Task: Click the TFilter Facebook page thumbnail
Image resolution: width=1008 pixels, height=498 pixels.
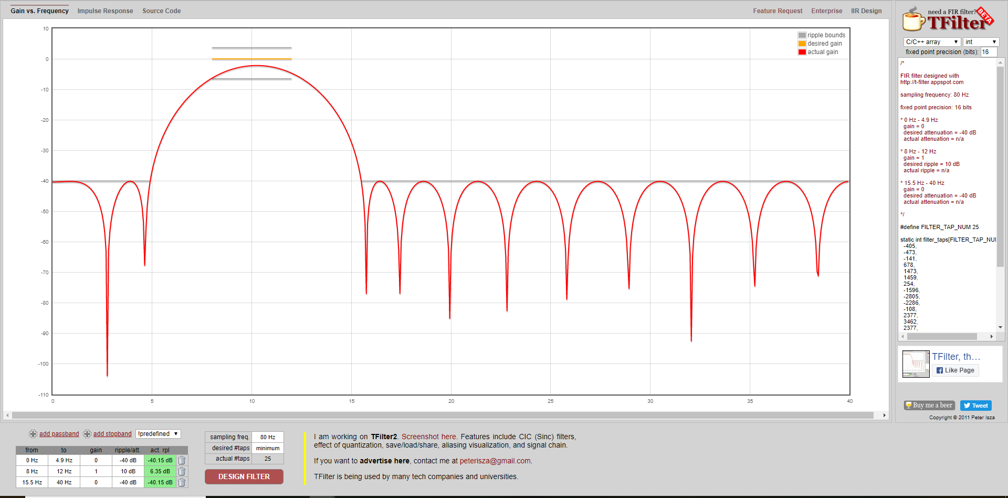Action: click(916, 364)
